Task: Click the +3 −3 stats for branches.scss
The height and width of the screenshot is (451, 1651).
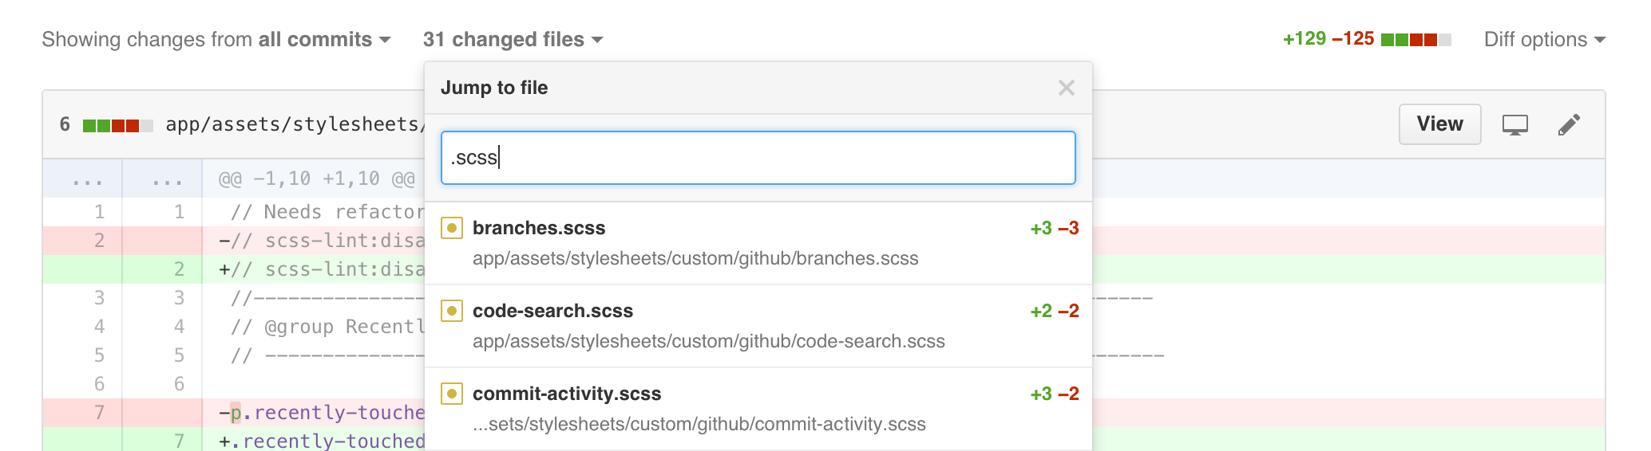Action: click(1054, 229)
